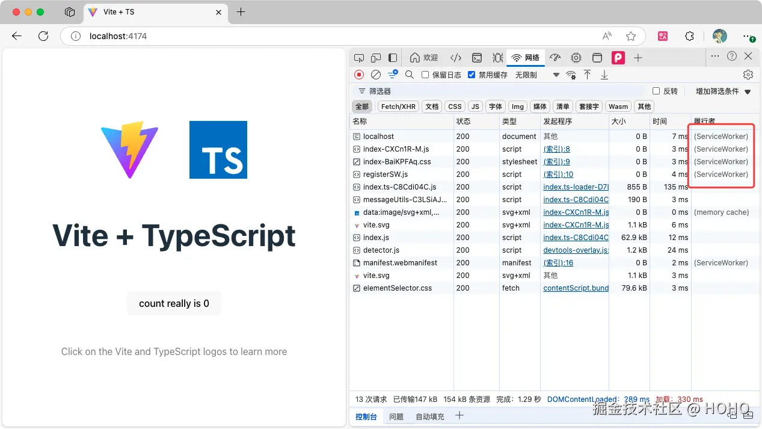Open the Application window icon panel
This screenshot has width=762, height=429.
(x=597, y=58)
